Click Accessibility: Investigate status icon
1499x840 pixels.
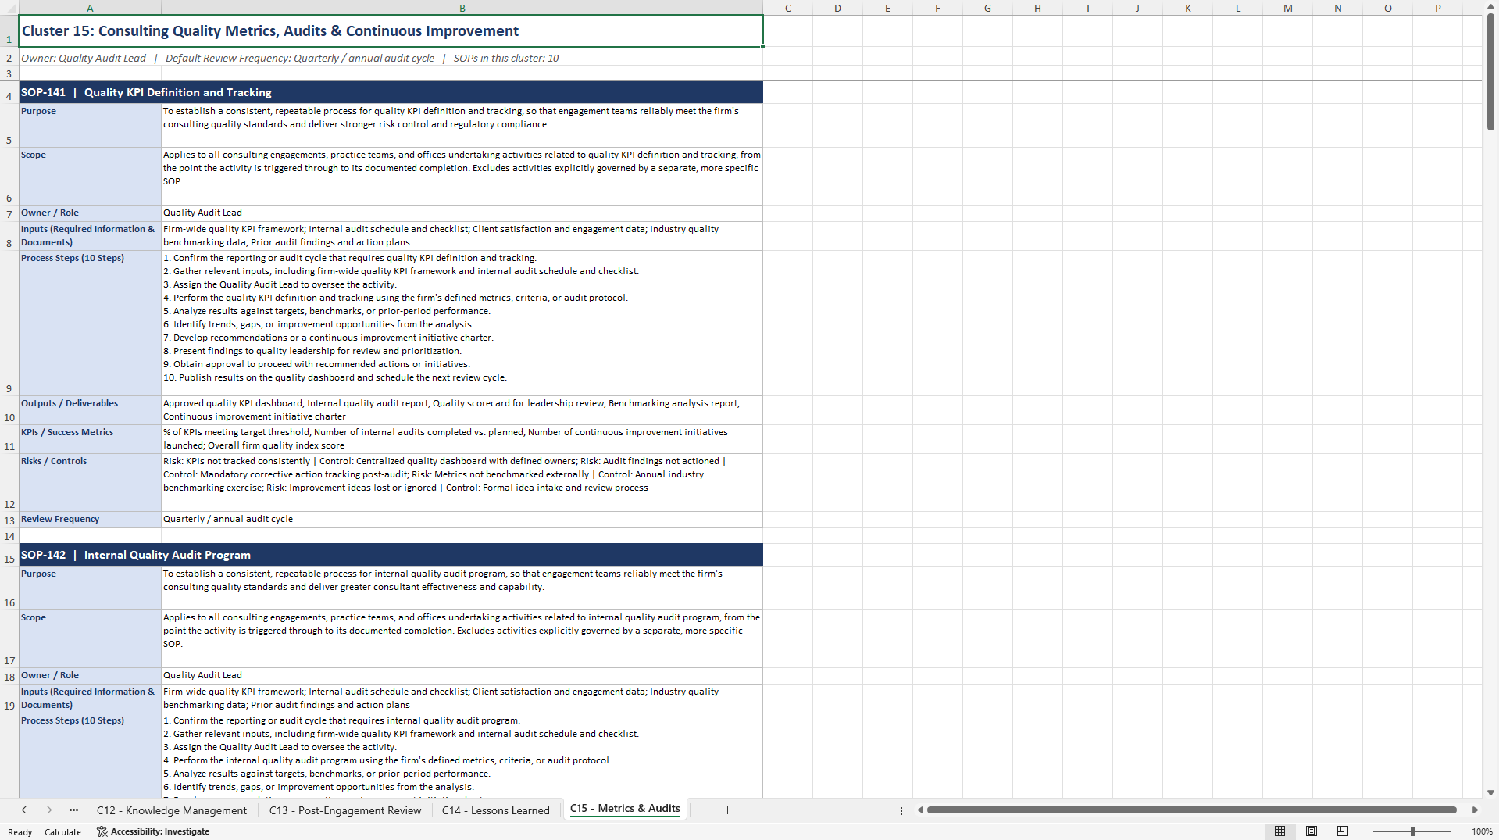point(102,831)
